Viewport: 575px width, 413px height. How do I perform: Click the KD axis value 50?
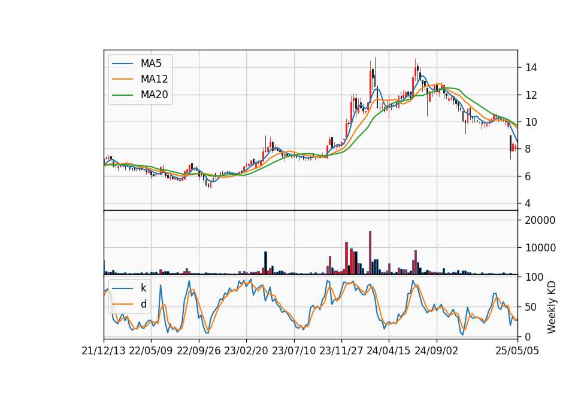(x=531, y=307)
